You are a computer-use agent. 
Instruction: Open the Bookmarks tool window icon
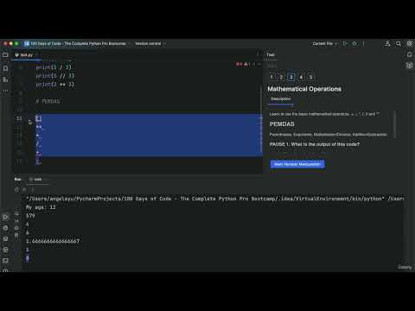coord(5,68)
